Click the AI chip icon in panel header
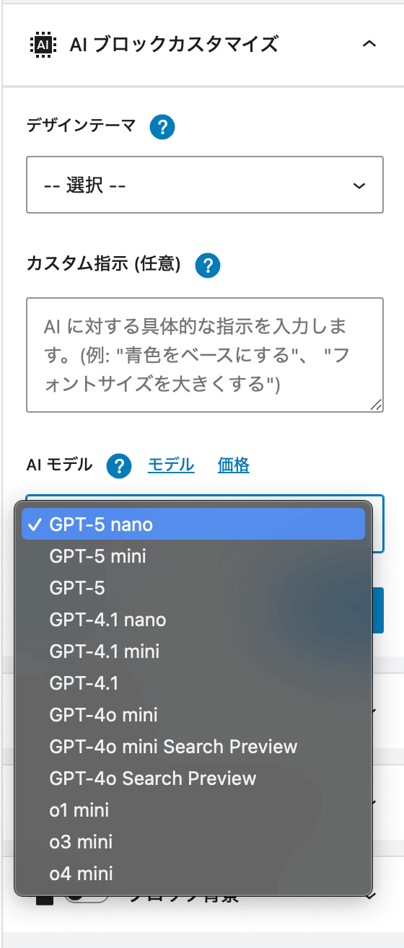The image size is (404, 948). 43,44
